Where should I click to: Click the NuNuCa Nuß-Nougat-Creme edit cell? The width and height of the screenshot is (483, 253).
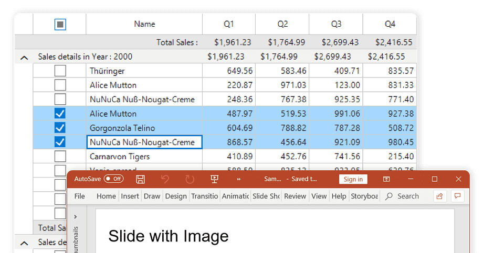(x=144, y=142)
